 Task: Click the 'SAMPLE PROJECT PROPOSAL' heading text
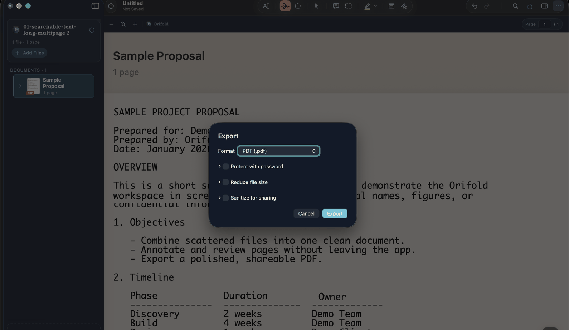[176, 112]
